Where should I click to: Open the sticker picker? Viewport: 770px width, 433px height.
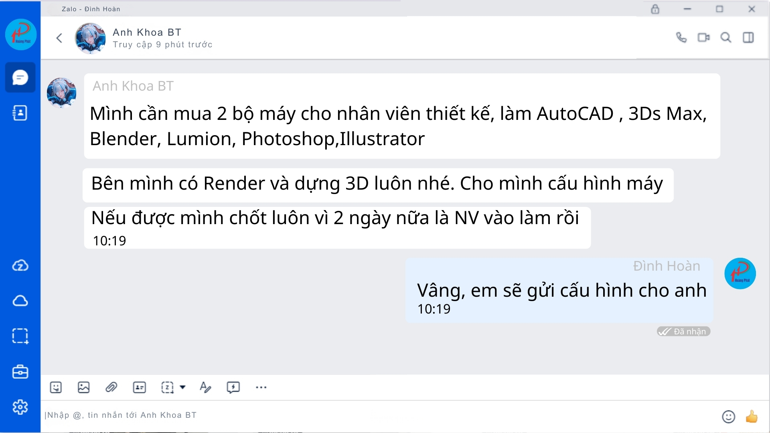[x=56, y=387]
